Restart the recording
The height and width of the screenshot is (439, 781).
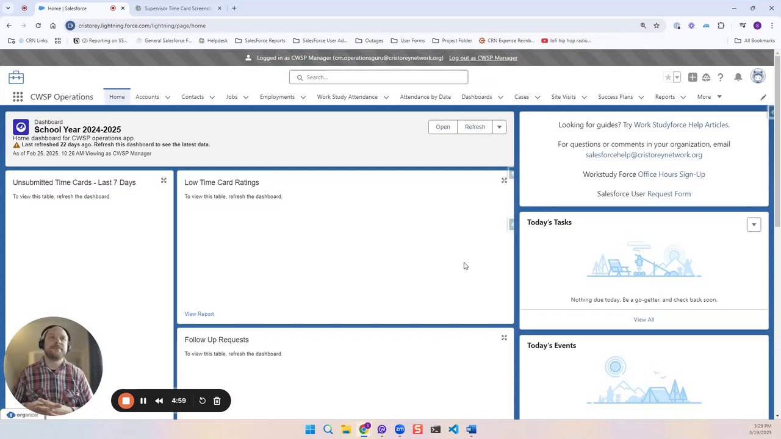(203, 401)
